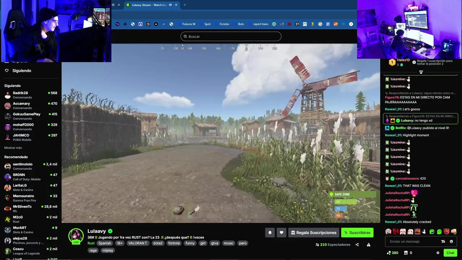
Task: Open GokuuGamePlay channel in sidebar
Action: [x=31, y=116]
